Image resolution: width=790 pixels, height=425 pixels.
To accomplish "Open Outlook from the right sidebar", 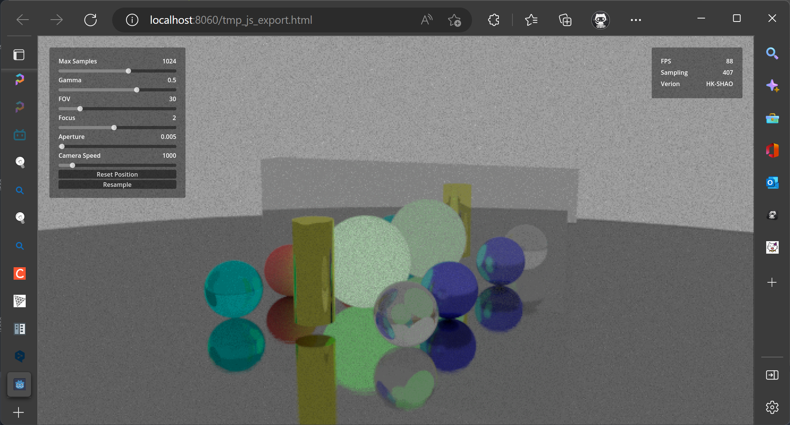I will (773, 182).
